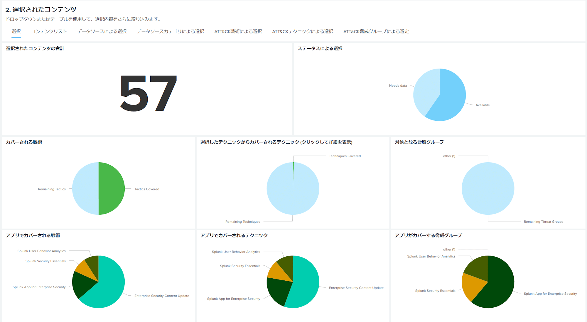Click the total content count 57
This screenshot has height=322, width=587.
click(149, 93)
